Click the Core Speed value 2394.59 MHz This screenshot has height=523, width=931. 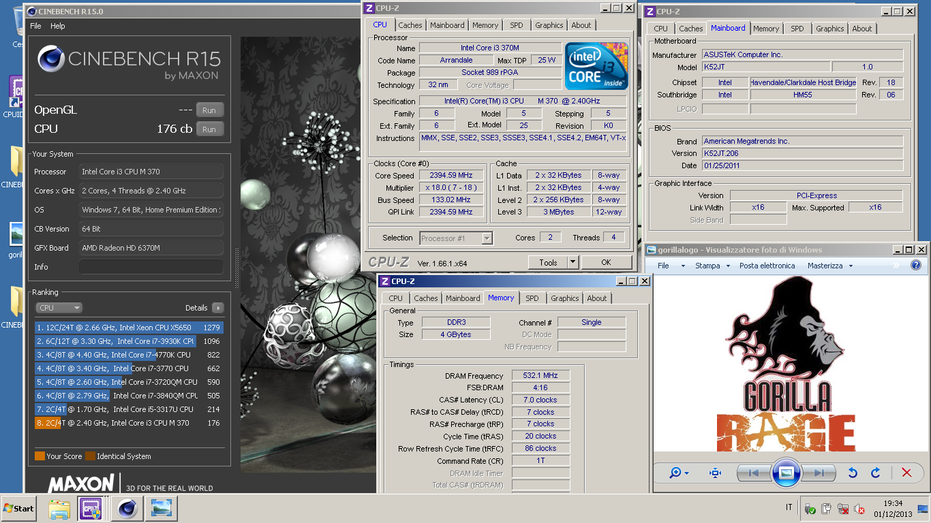coord(452,176)
